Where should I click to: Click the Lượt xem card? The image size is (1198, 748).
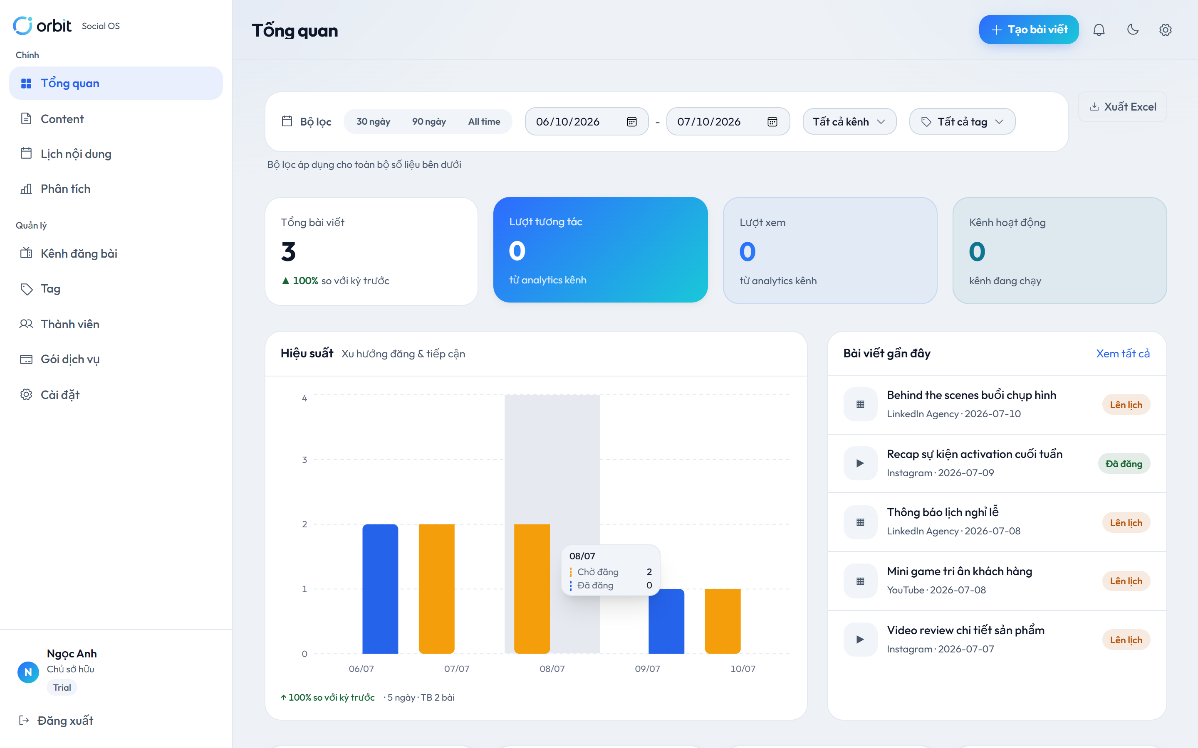[830, 250]
